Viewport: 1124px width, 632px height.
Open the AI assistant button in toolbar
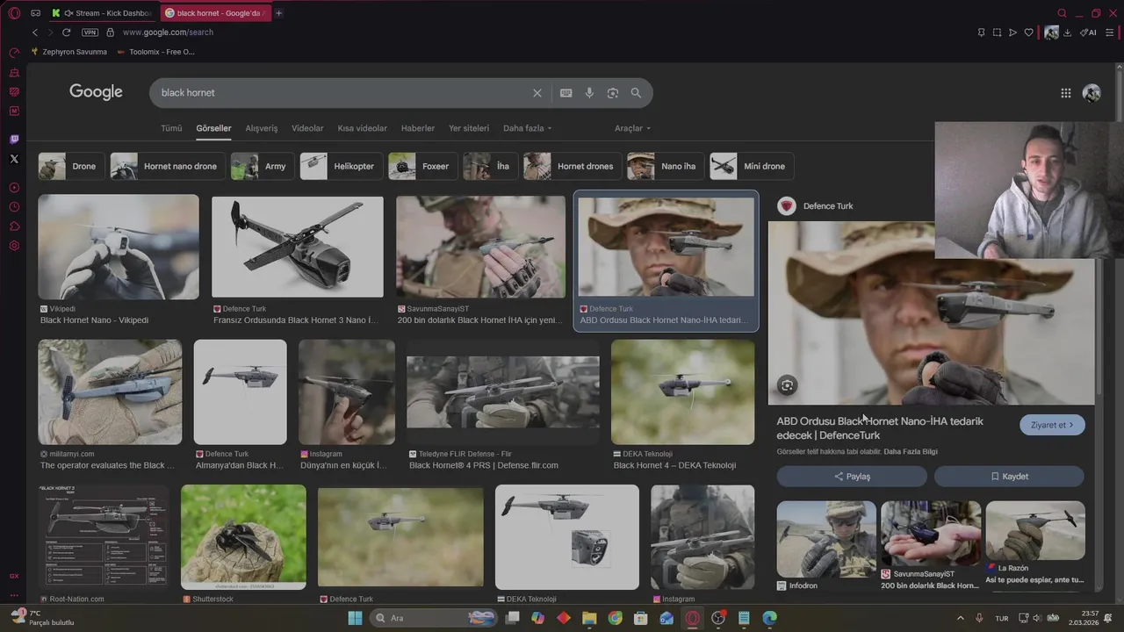click(1088, 32)
